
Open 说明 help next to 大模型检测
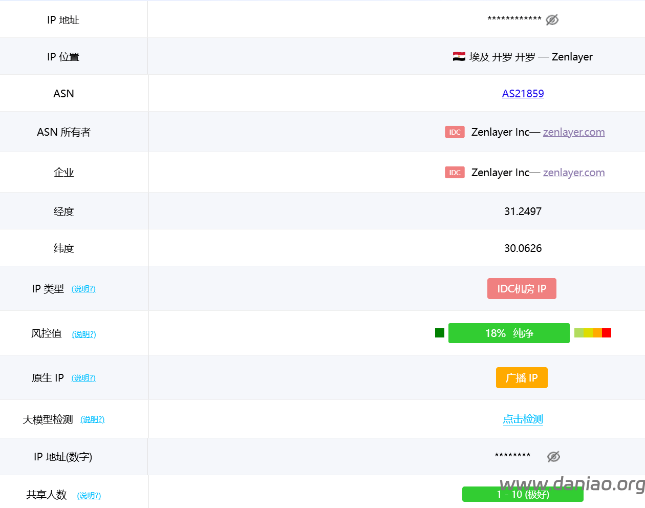(93, 419)
